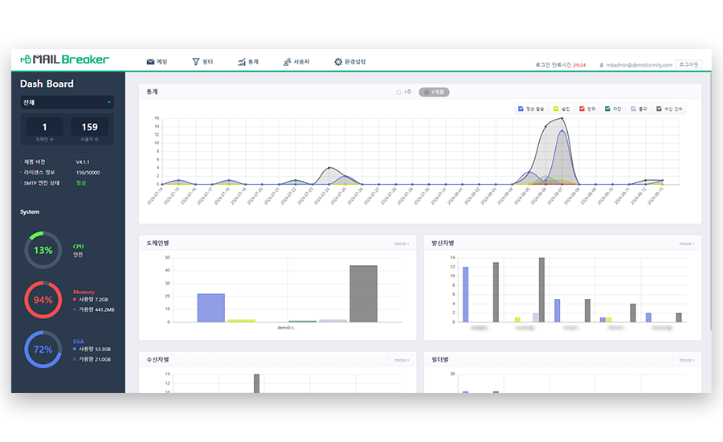Toggle the 통과 legend checkbox
The image size is (723, 442).
click(x=633, y=108)
